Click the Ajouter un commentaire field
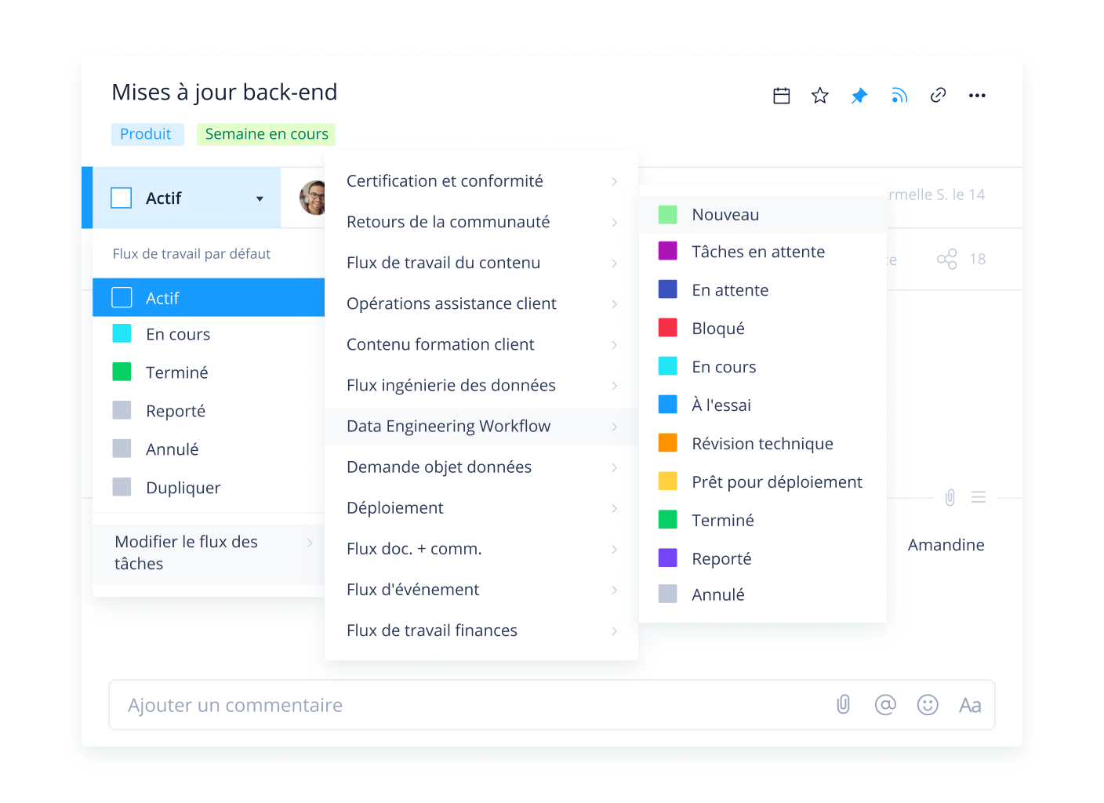The width and height of the screenshot is (1104, 803). [470, 705]
